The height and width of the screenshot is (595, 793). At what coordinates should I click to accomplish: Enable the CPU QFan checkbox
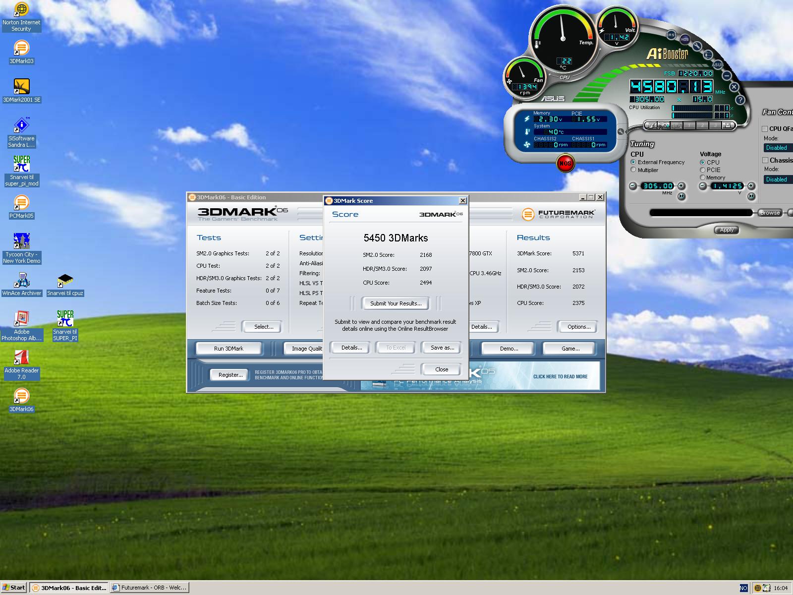(x=765, y=129)
